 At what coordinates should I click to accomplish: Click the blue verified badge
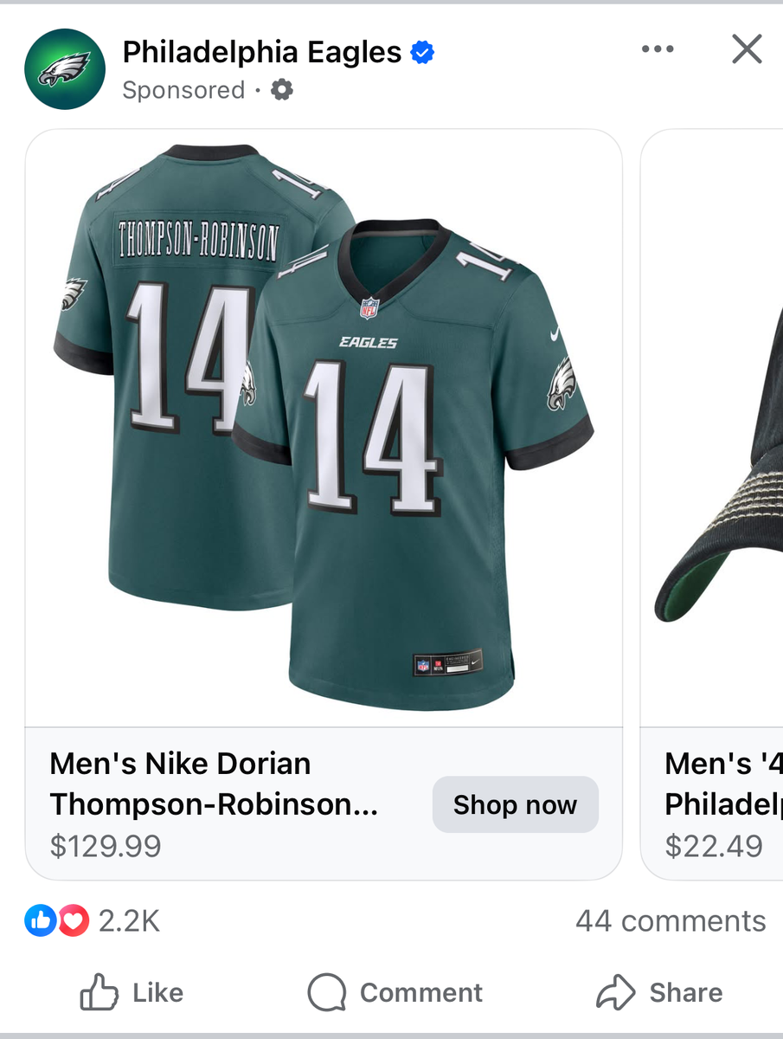[422, 53]
